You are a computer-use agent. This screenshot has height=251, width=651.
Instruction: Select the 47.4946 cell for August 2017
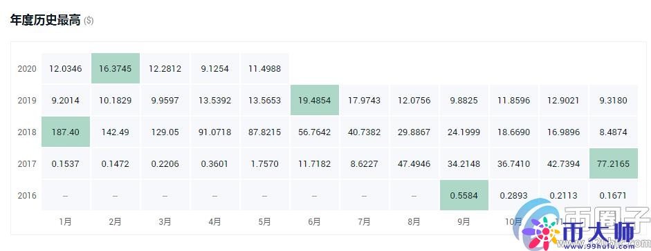pos(414,163)
